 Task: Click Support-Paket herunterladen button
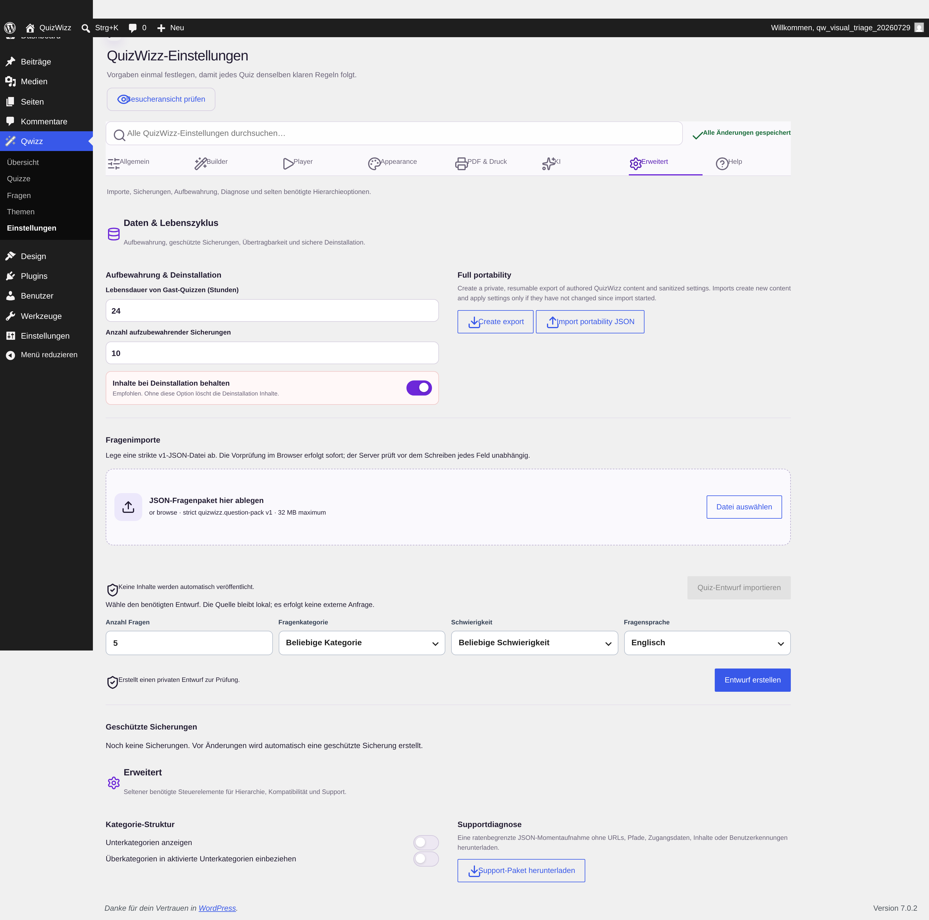pyautogui.click(x=521, y=870)
